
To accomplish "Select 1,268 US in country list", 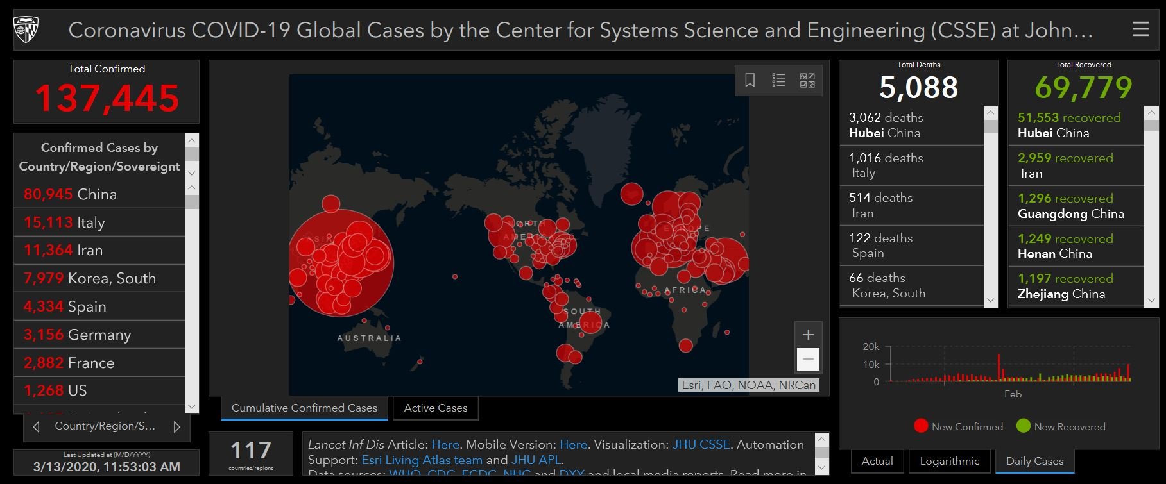I will [99, 390].
